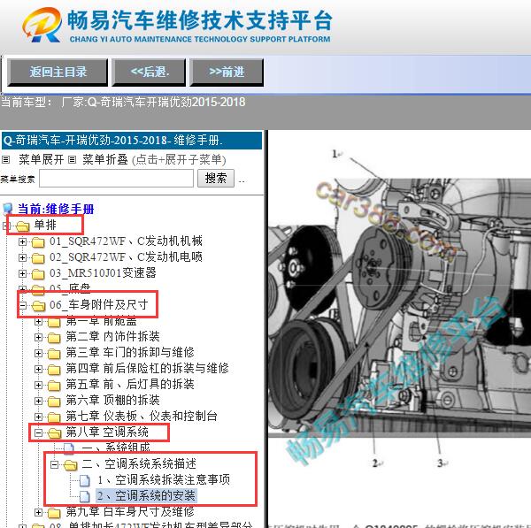Collapse 二、空调系统系统描述 node

tap(54, 464)
